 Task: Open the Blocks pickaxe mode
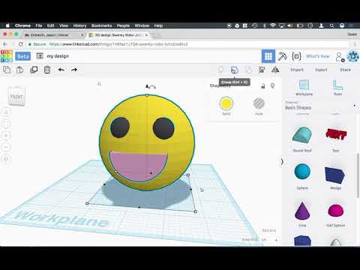pyautogui.click(x=282, y=56)
